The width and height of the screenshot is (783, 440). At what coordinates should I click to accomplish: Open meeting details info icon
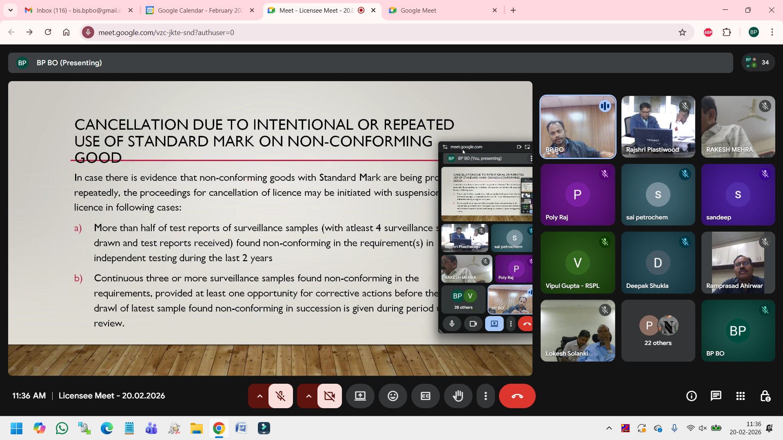click(x=691, y=396)
